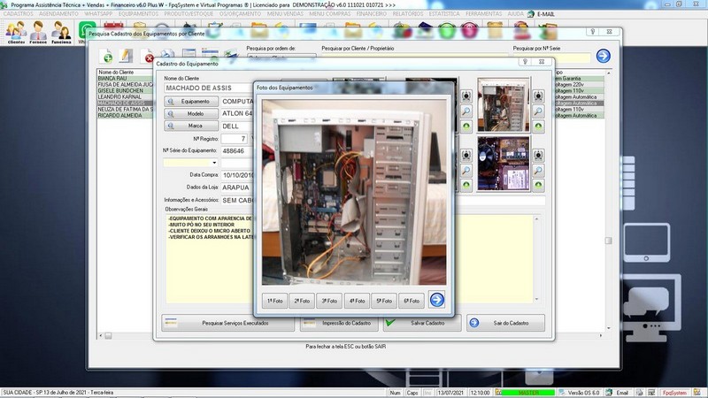Show the 5ª Foto
The height and width of the screenshot is (398, 708).
click(384, 301)
